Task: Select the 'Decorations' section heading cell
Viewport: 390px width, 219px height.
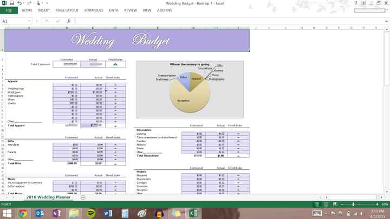Action: pos(144,130)
